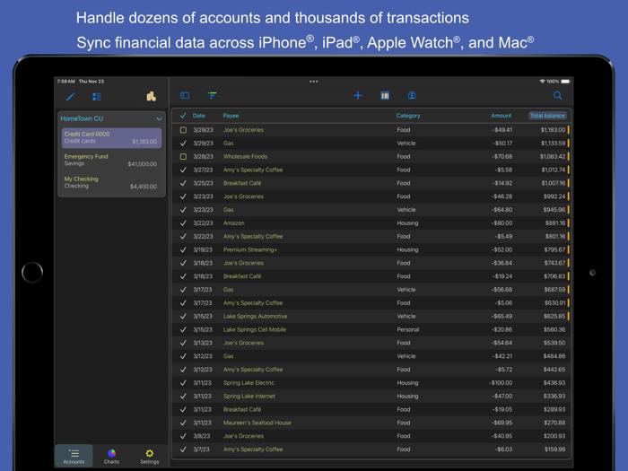Select the My Checking account
628x471 pixels.
coord(111,183)
